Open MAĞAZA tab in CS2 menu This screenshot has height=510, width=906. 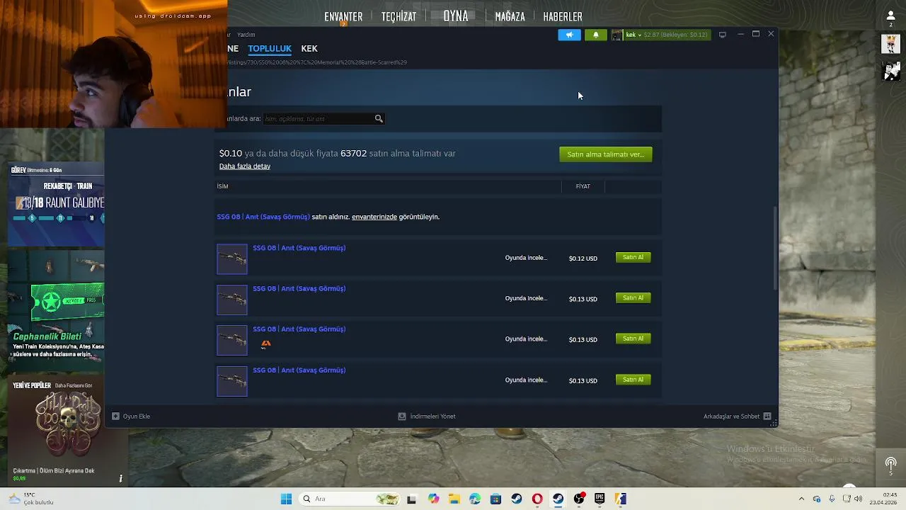510,16
